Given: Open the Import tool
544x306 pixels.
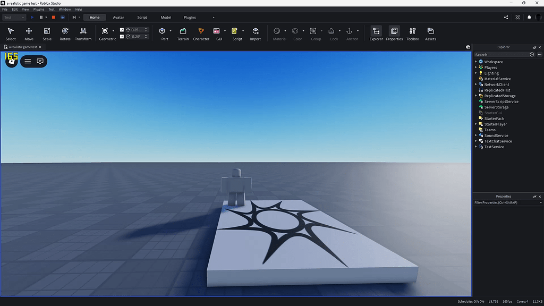Looking at the screenshot, I should click(256, 34).
